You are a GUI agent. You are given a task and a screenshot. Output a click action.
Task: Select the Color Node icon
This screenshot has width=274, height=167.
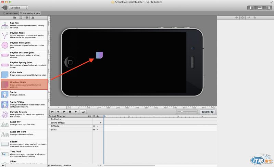[5, 75]
